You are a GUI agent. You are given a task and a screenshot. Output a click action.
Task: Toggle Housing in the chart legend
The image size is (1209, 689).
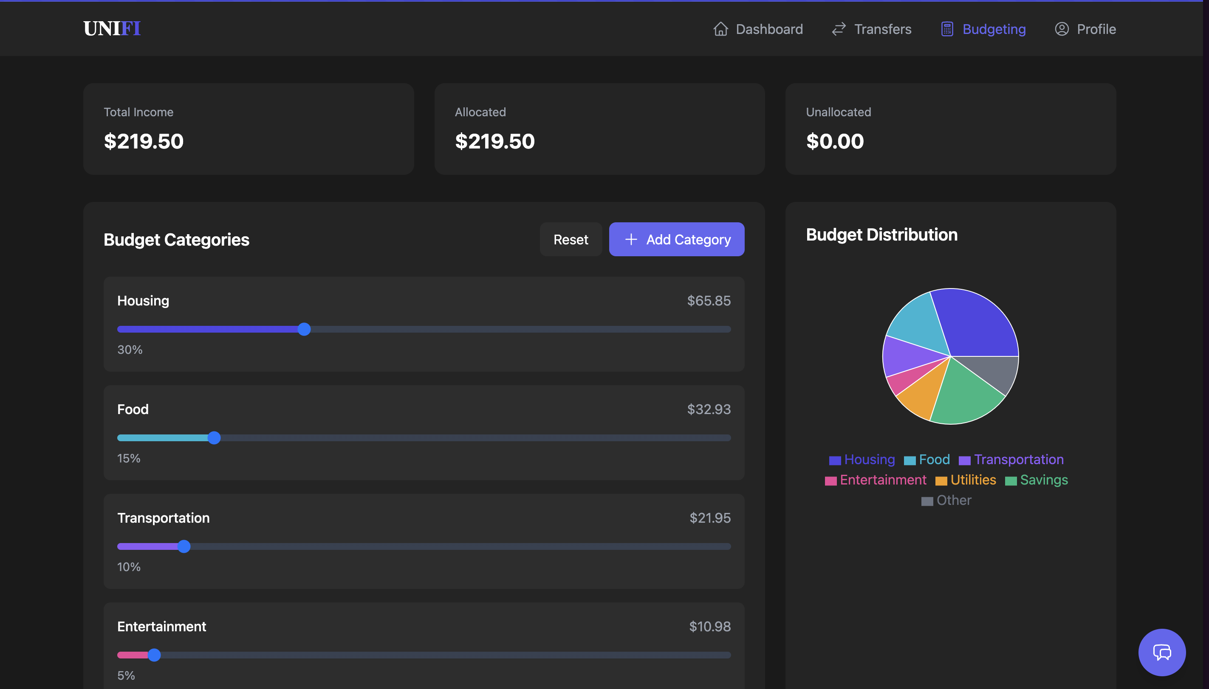point(862,459)
